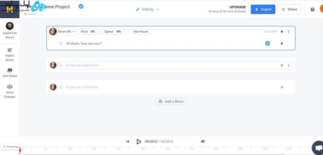Play the third empty text block
Screen dimensions: 323x155
pyautogui.click(x=282, y=87)
